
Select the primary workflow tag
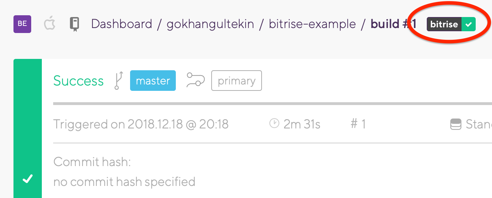click(x=236, y=81)
